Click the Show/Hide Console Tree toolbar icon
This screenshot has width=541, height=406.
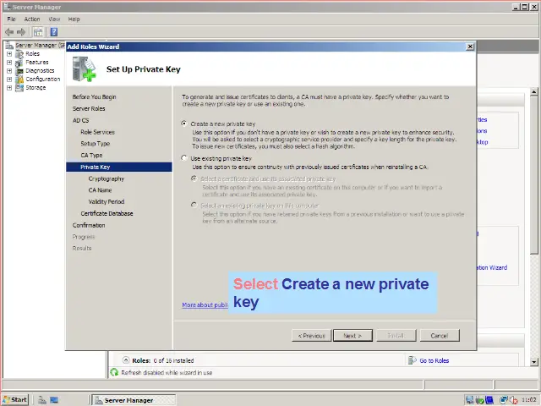[x=38, y=32]
